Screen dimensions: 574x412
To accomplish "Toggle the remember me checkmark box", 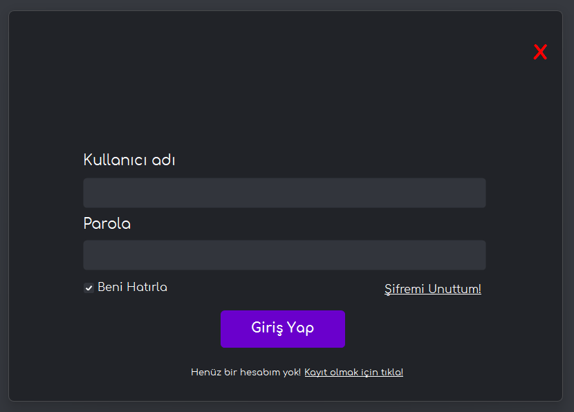I will tap(89, 288).
